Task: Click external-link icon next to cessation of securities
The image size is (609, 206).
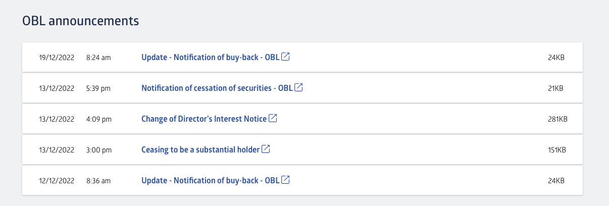Action: (298, 87)
